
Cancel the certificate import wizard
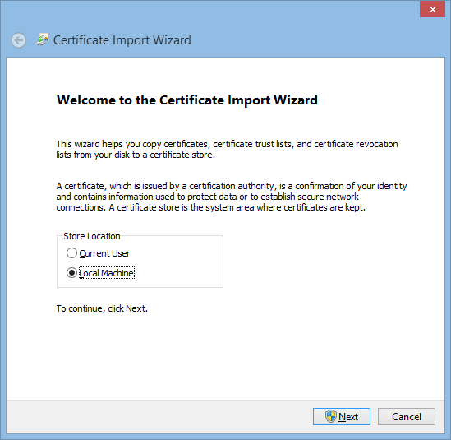(406, 416)
